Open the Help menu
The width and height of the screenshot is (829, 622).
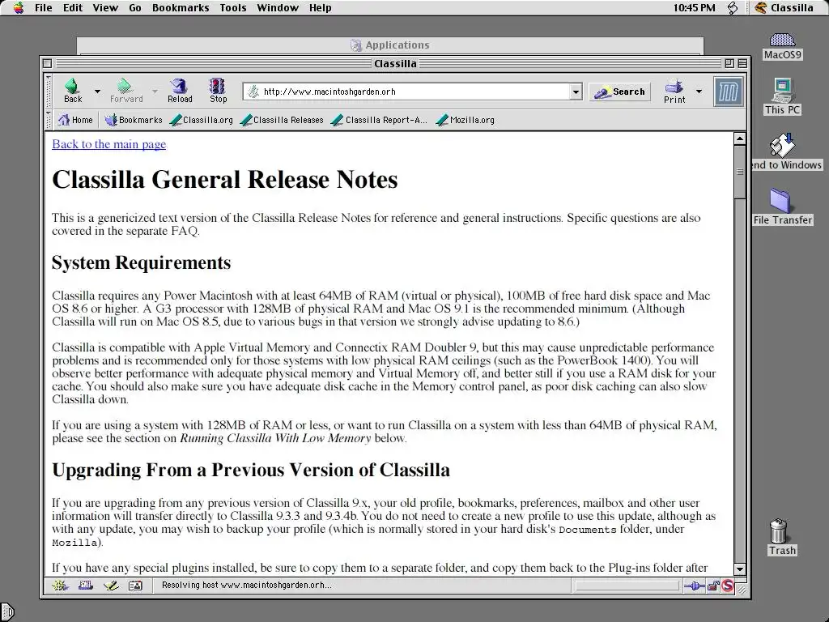[x=321, y=8]
